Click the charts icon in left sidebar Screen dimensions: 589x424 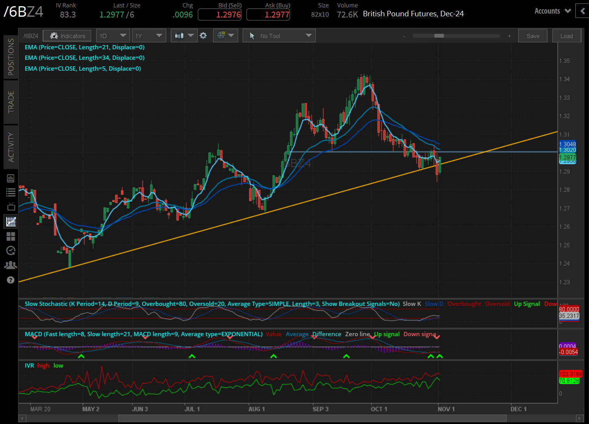(11, 222)
